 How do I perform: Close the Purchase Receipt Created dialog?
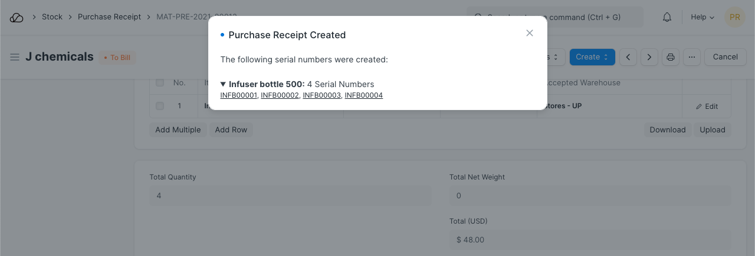point(530,33)
